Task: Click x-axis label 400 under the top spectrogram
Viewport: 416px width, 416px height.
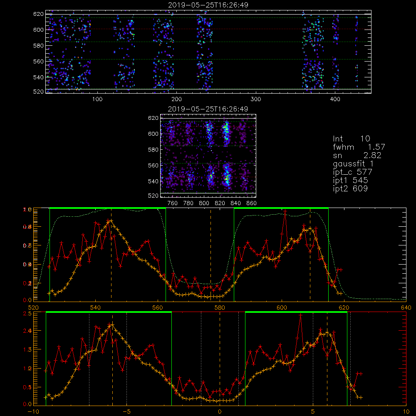Action: tap(335, 99)
